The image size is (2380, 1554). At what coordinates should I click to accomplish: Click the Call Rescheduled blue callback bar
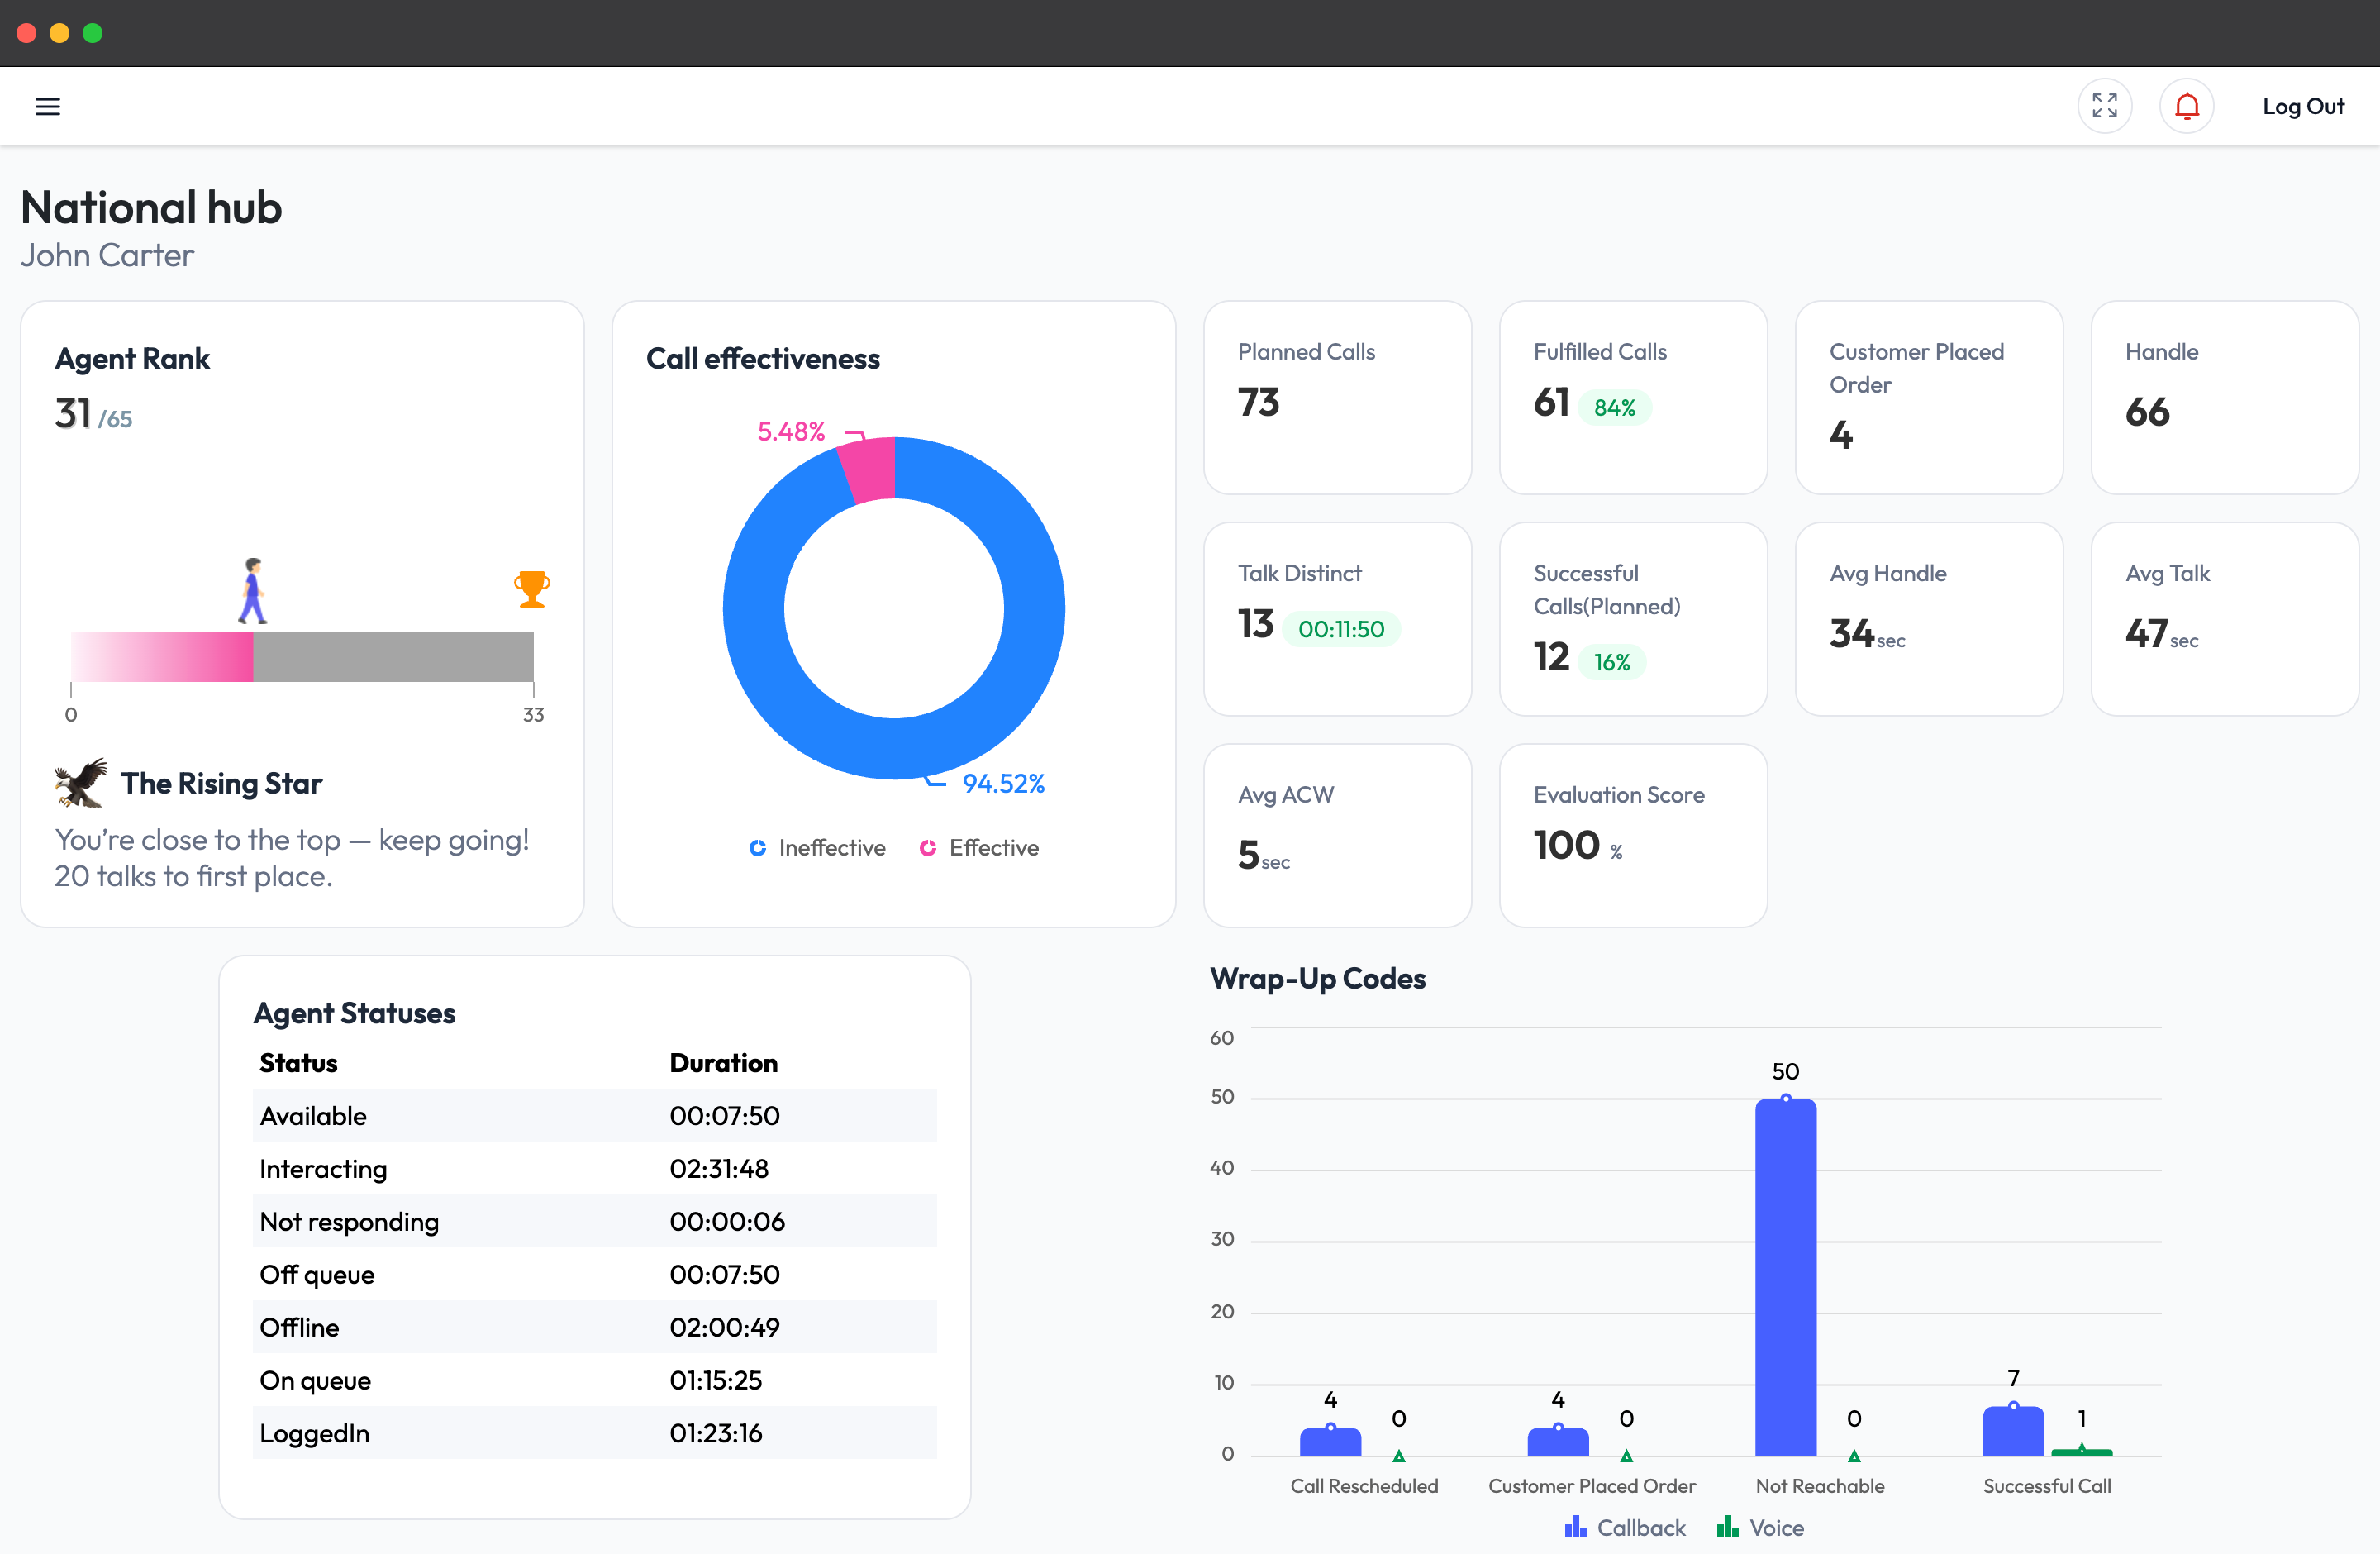[x=1331, y=1442]
